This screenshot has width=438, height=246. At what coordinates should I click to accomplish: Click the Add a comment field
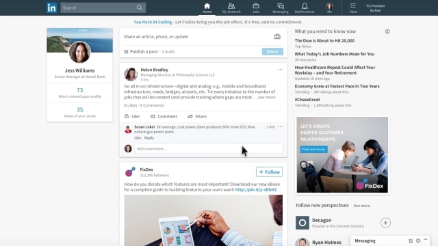tap(208, 149)
